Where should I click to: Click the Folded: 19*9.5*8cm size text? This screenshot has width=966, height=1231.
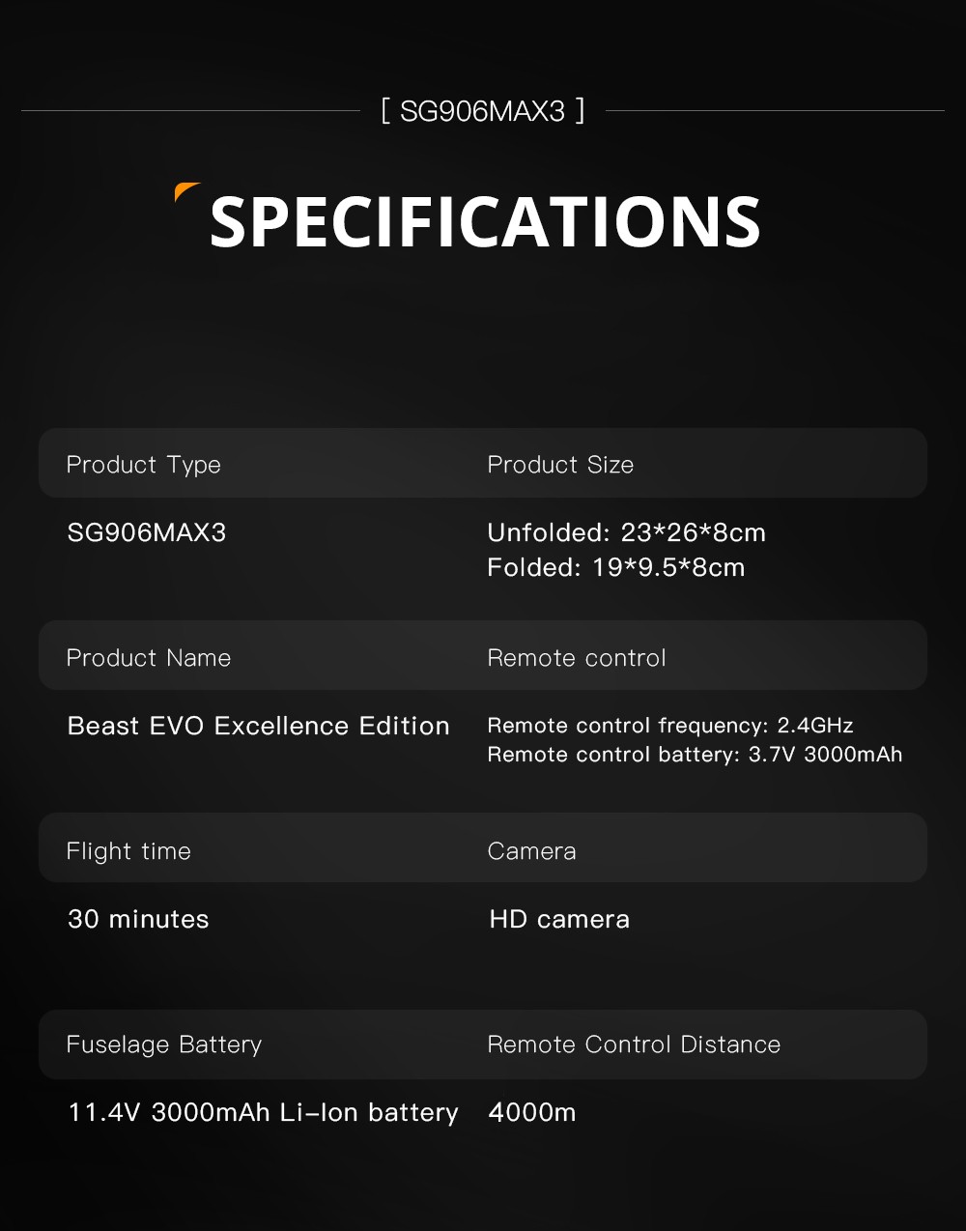coord(615,567)
